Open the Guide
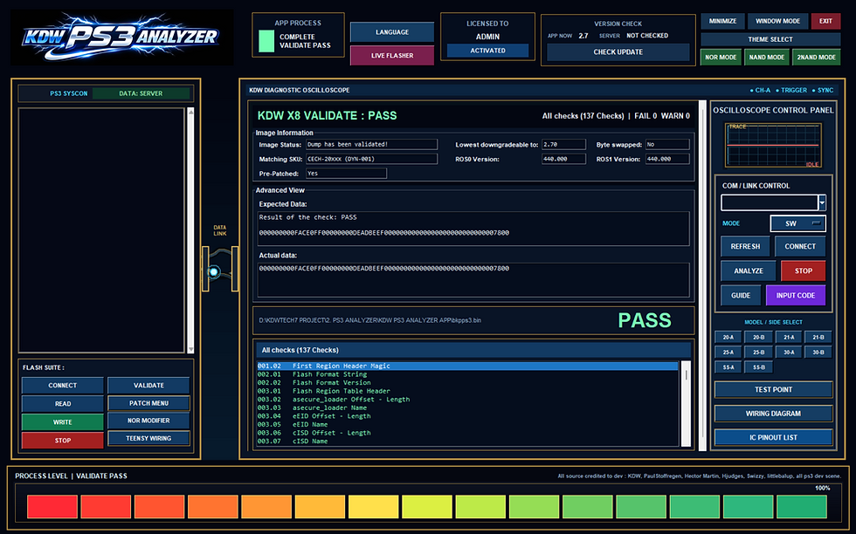 pyautogui.click(x=741, y=296)
